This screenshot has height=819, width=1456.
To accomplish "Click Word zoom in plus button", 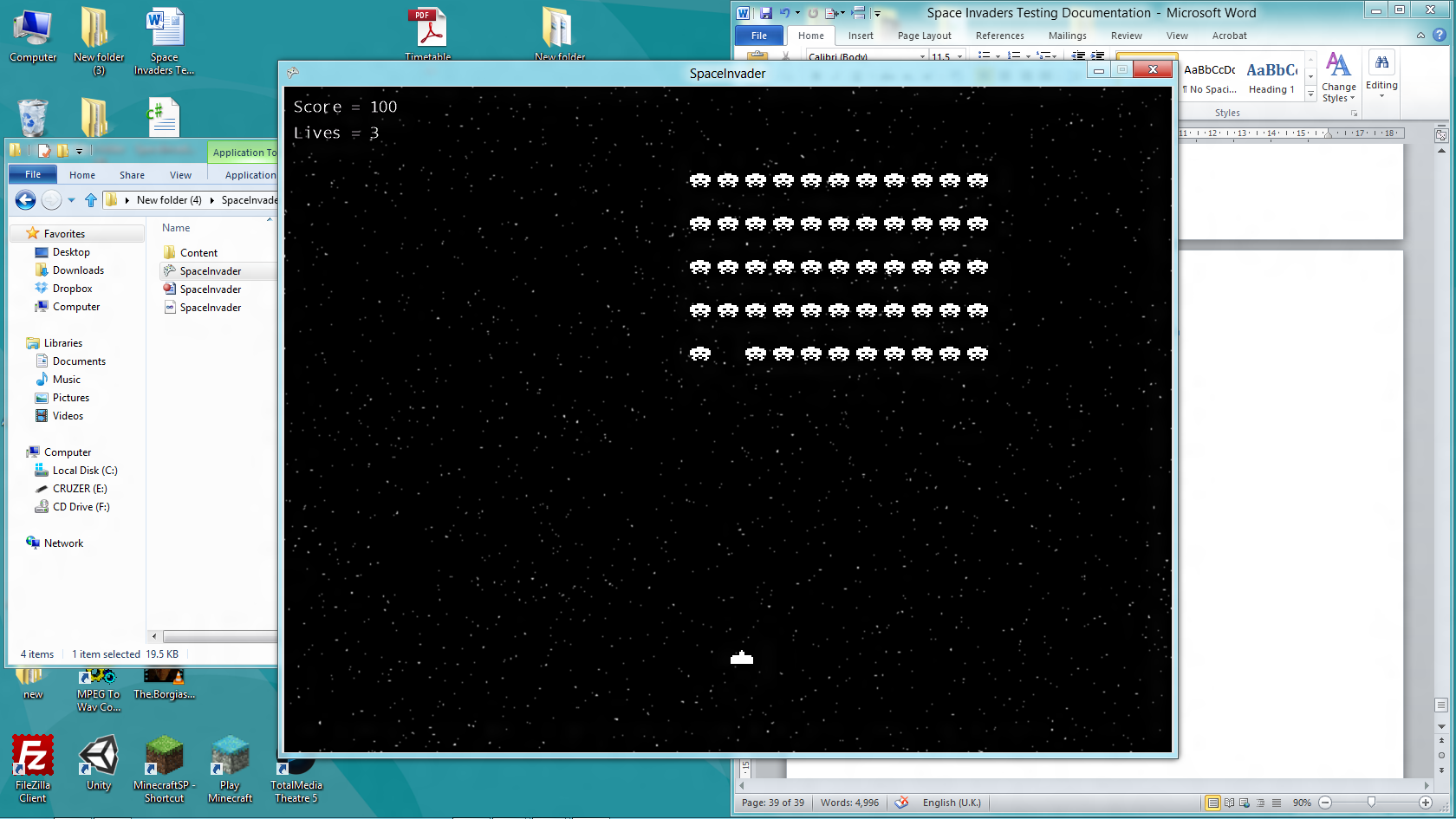I will [x=1426, y=803].
